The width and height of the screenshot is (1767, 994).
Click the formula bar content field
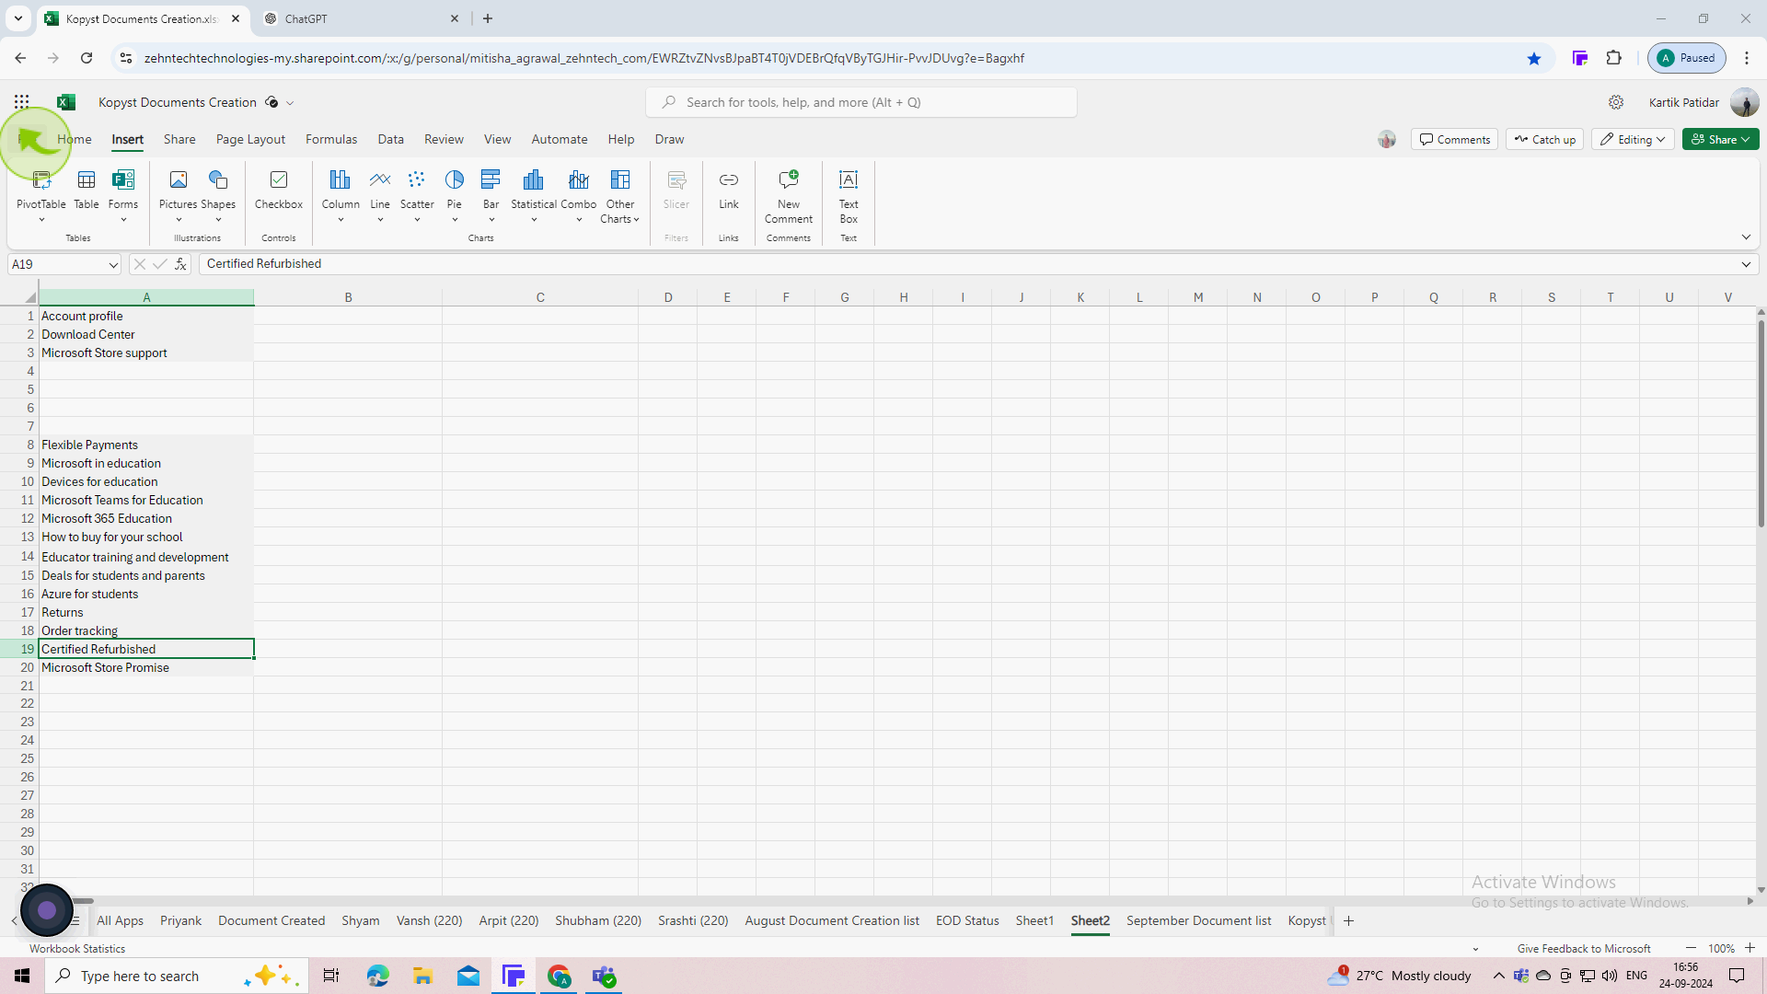[966, 264]
